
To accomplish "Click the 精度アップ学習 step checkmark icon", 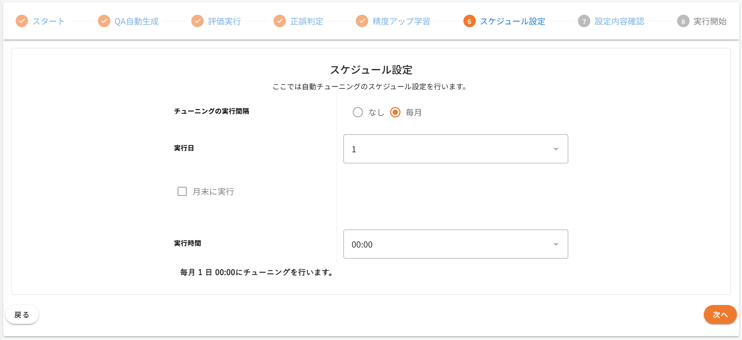I will click(362, 21).
